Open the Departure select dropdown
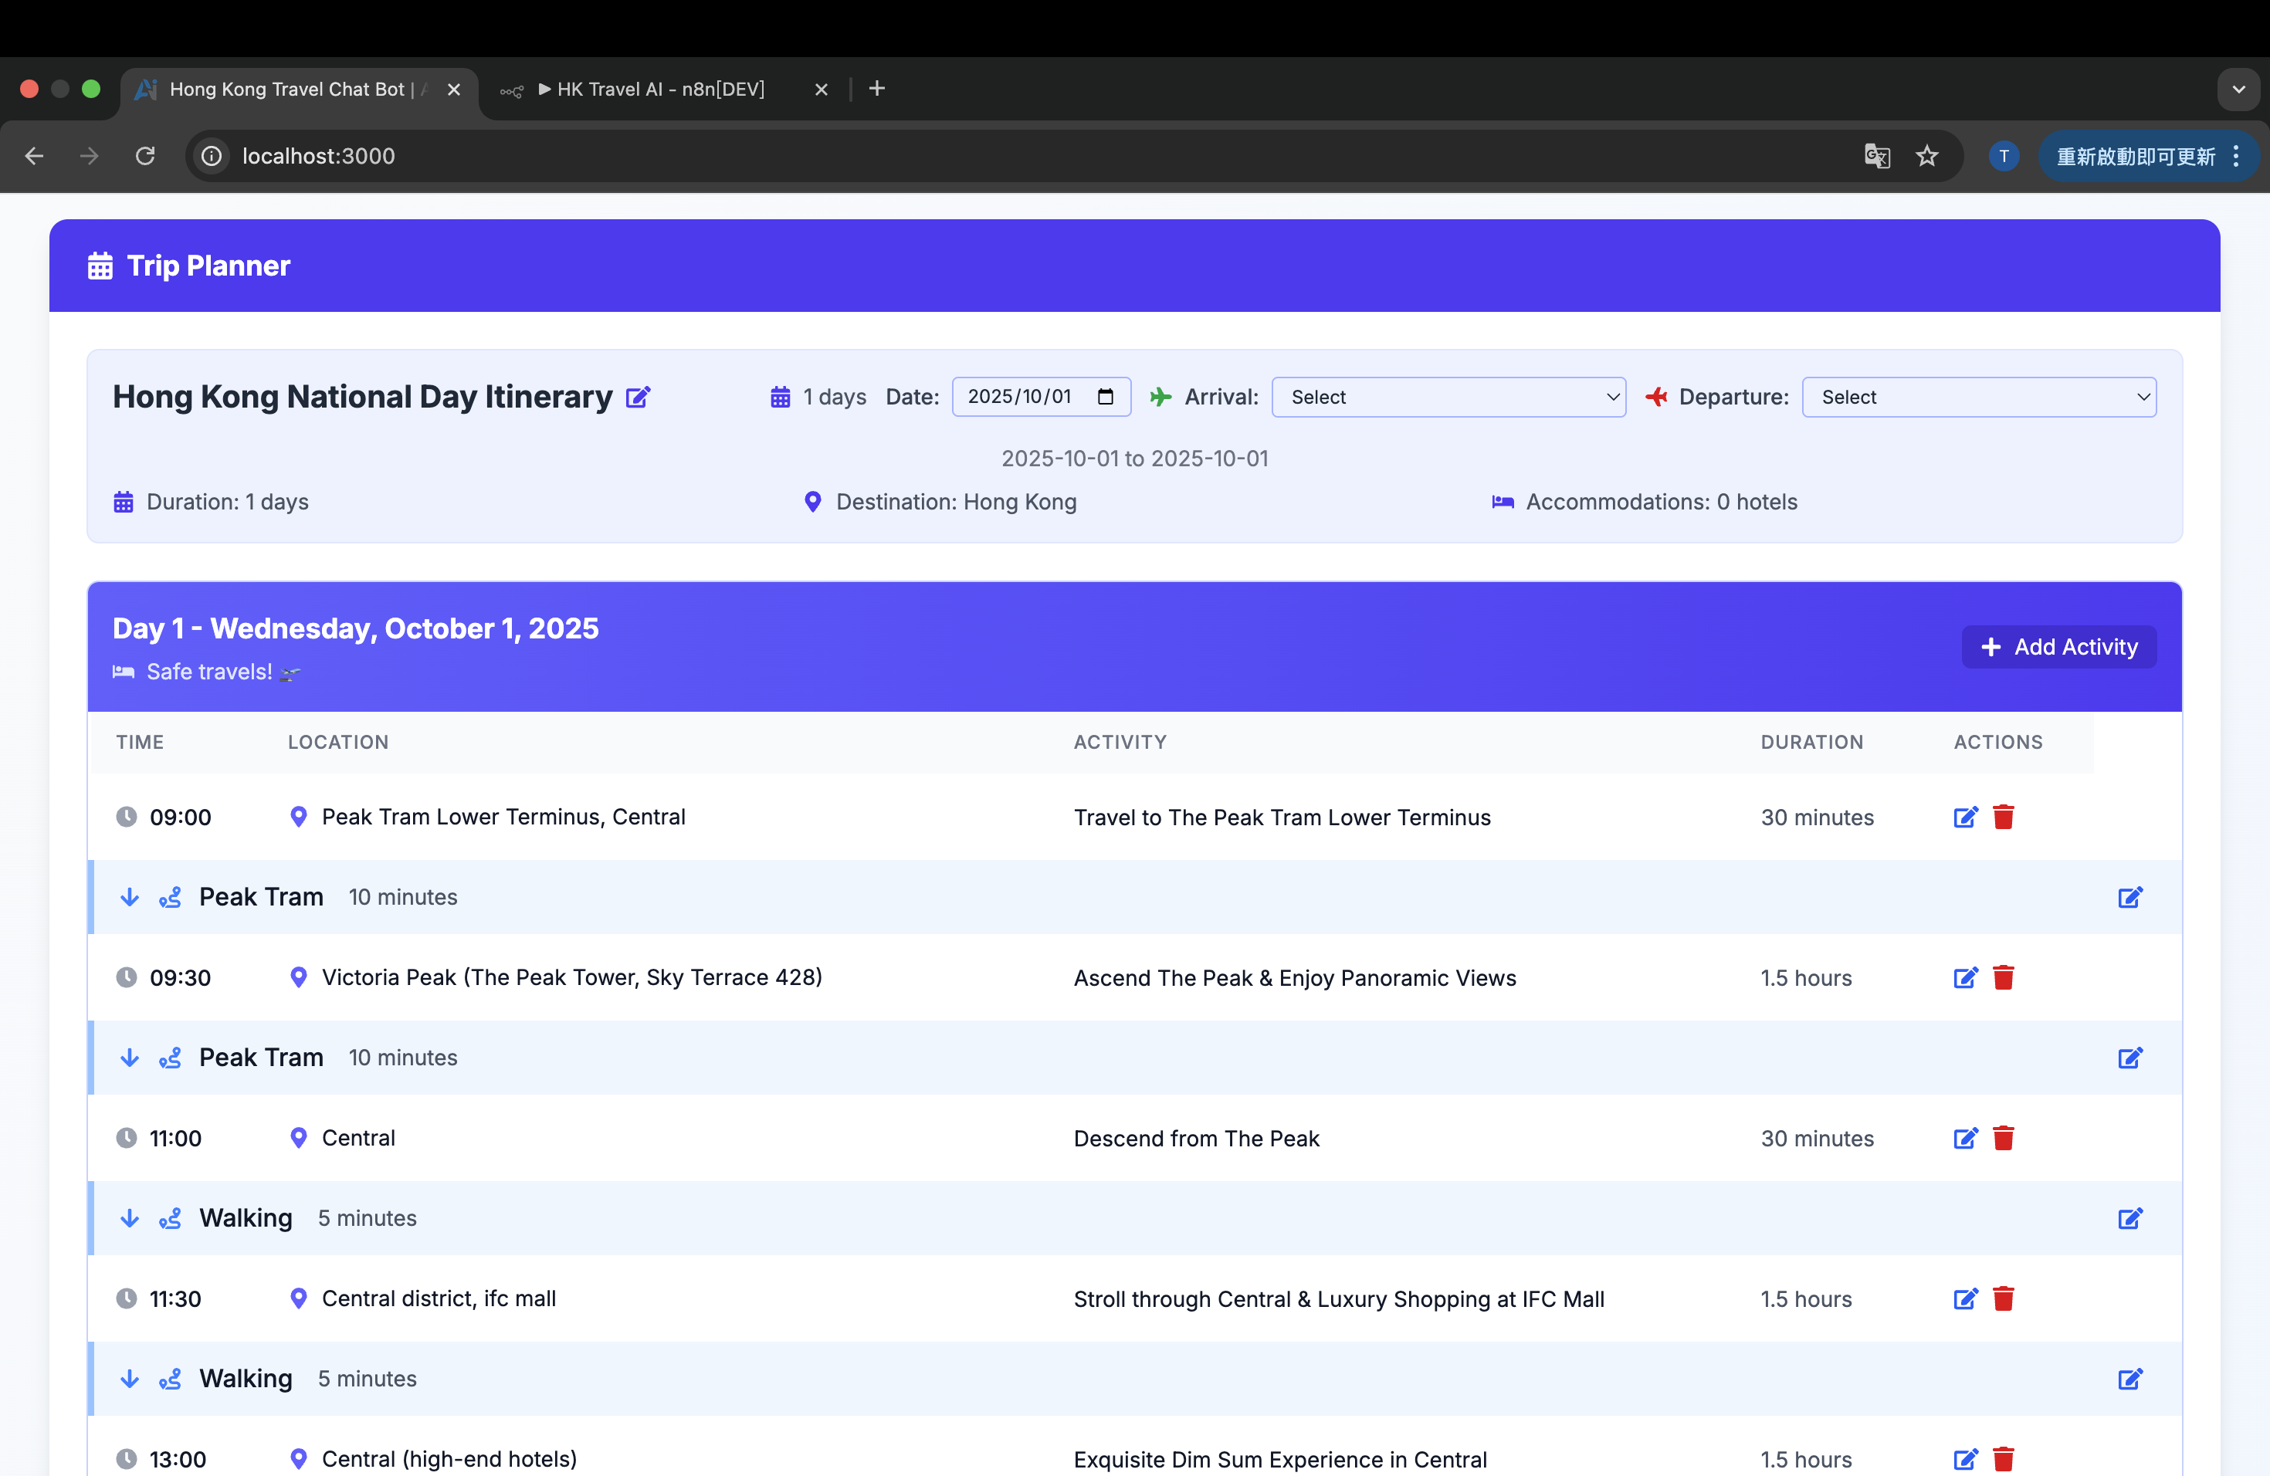Image resolution: width=2270 pixels, height=1476 pixels. 1978,397
